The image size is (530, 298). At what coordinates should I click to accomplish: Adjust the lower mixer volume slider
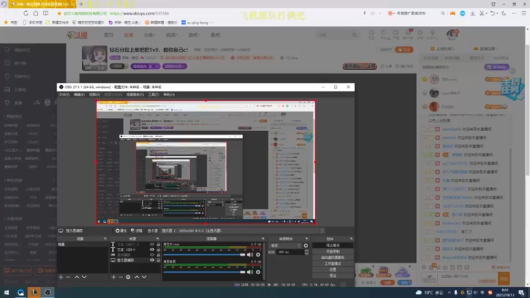(x=204, y=272)
